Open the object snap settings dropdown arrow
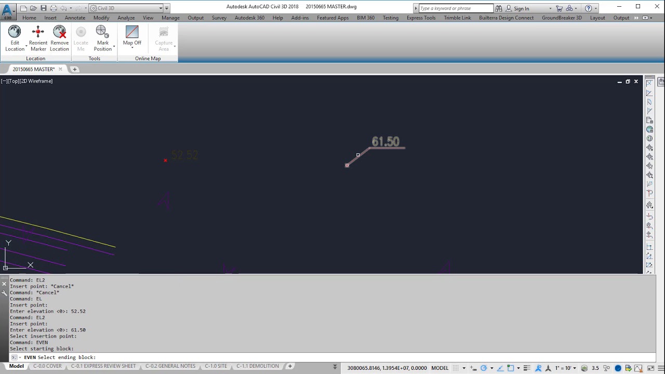665x374 pixels. [x=518, y=368]
